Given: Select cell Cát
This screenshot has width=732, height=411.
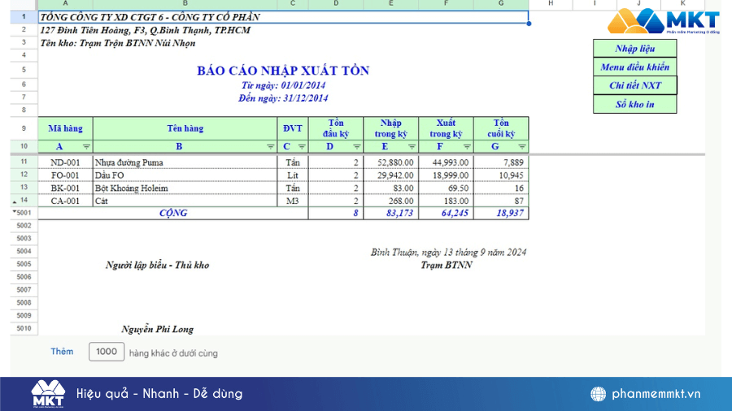Looking at the screenshot, I should (x=185, y=201).
